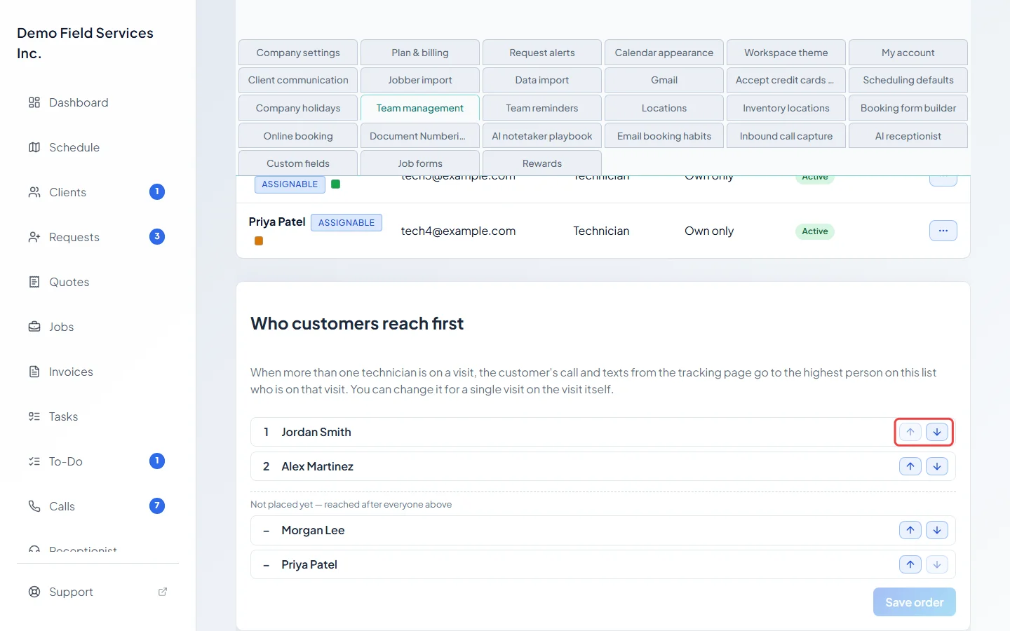This screenshot has height=631, width=1010.
Task: Move Alex Martinez up in the list
Action: coord(910,466)
